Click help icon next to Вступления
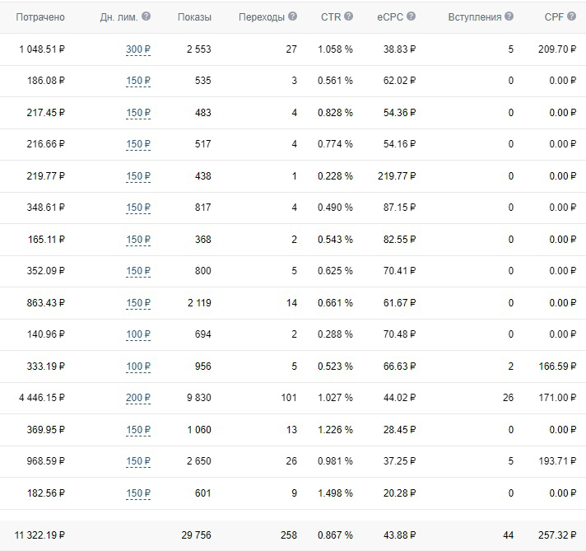 [x=509, y=16]
